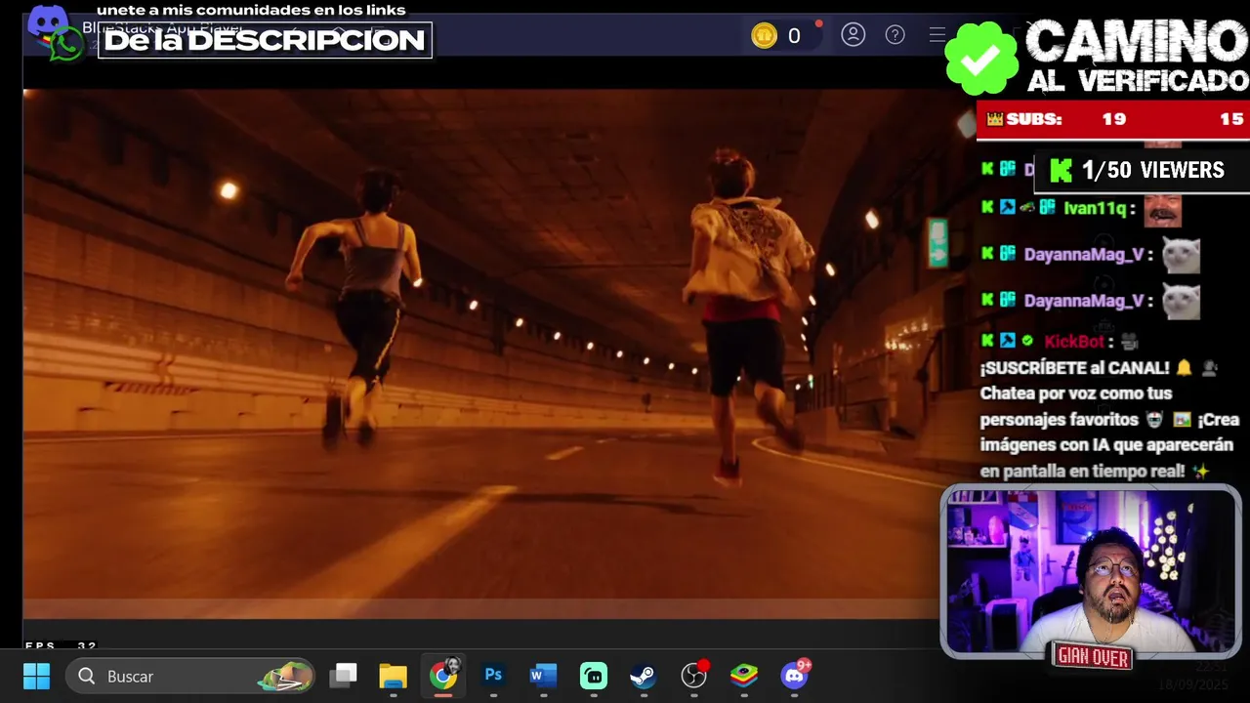Open Steam from the taskbar

643,676
